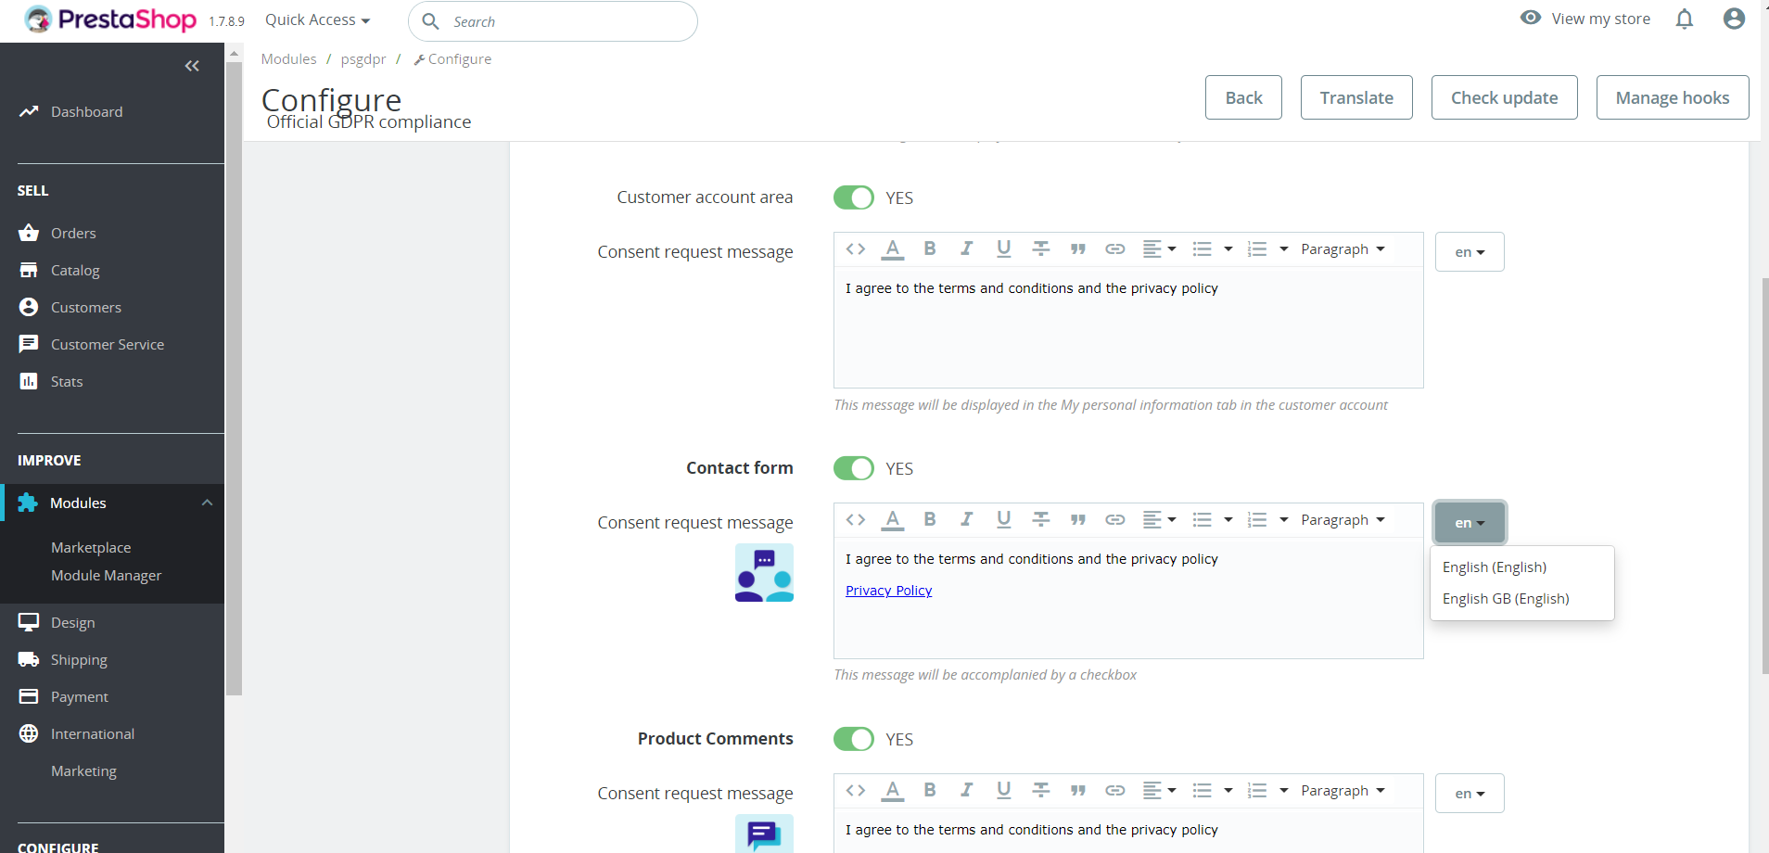Apply bold in Customer account area editor

pos(930,248)
